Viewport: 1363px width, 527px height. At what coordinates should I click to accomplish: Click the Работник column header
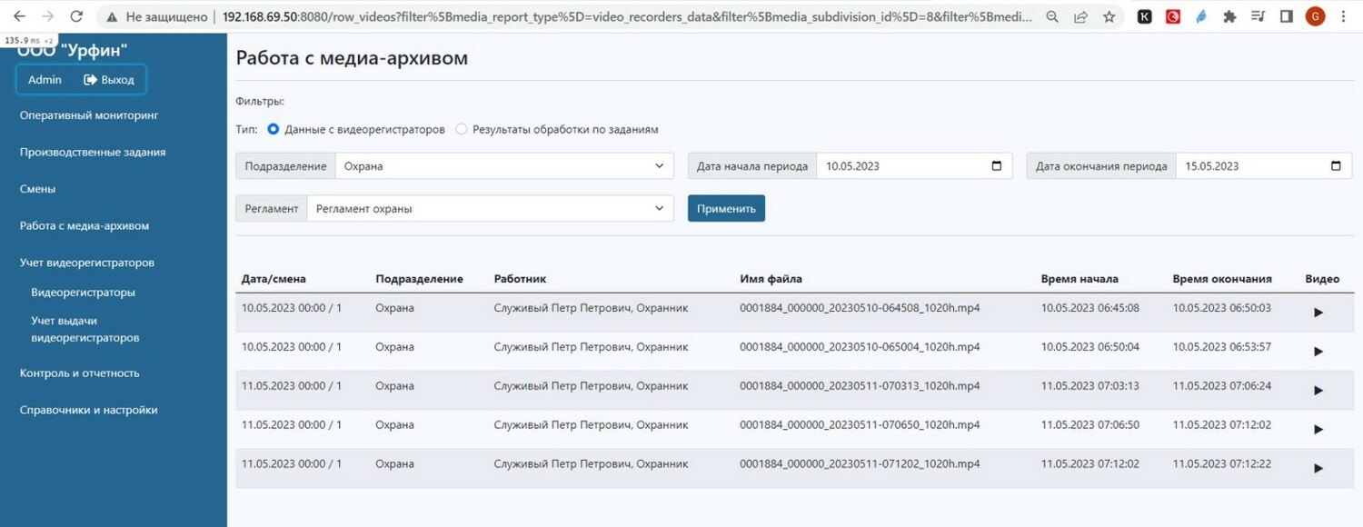[520, 279]
